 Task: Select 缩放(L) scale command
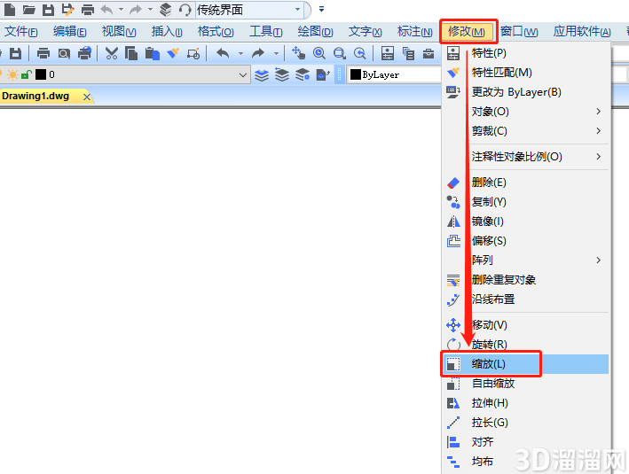pos(526,364)
